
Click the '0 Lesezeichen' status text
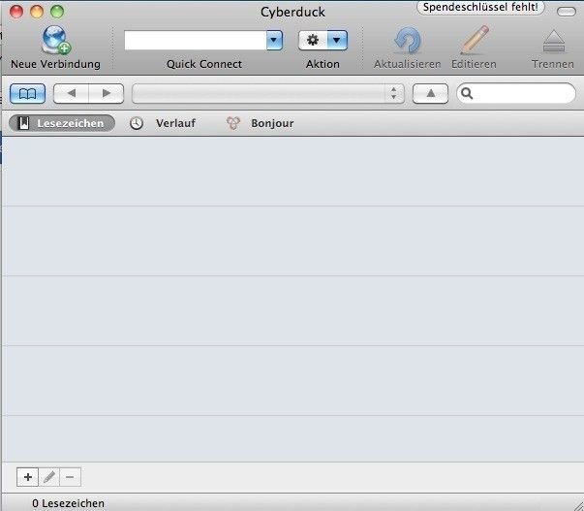coord(68,503)
